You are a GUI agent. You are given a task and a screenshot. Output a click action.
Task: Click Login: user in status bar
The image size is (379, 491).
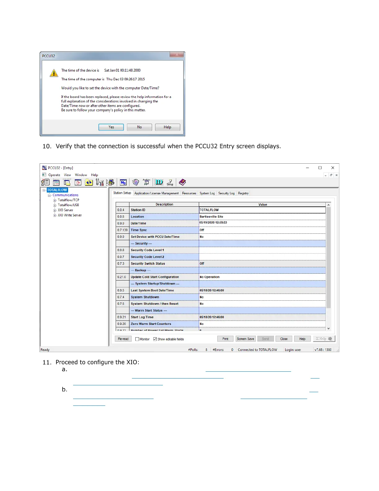click(293, 350)
